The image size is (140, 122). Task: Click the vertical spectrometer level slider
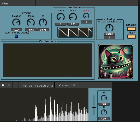tap(94, 105)
